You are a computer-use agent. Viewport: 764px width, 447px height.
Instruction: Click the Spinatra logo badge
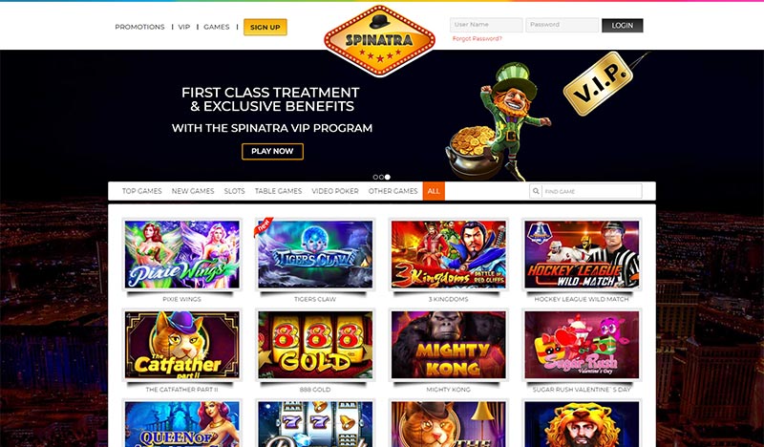[x=379, y=41]
